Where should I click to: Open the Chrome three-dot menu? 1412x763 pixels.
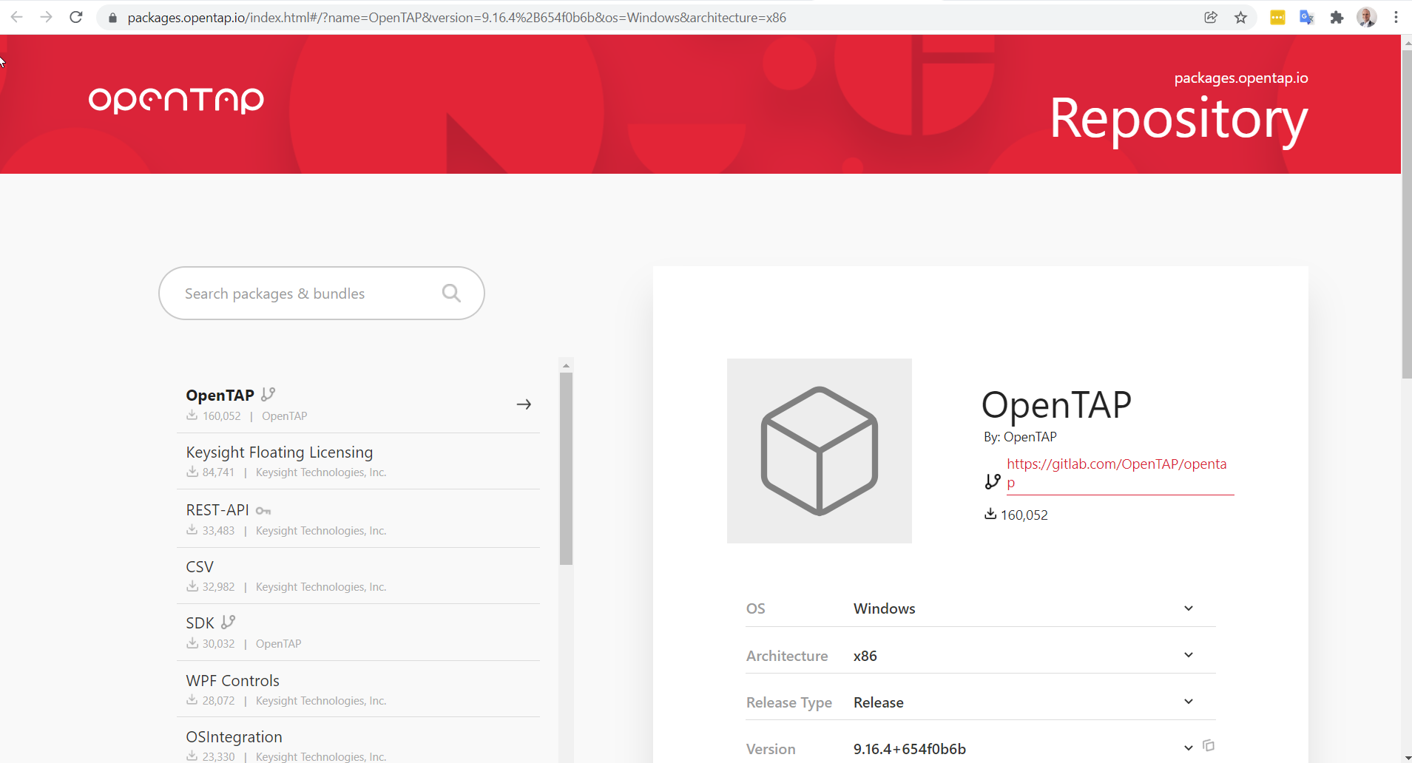1395,17
